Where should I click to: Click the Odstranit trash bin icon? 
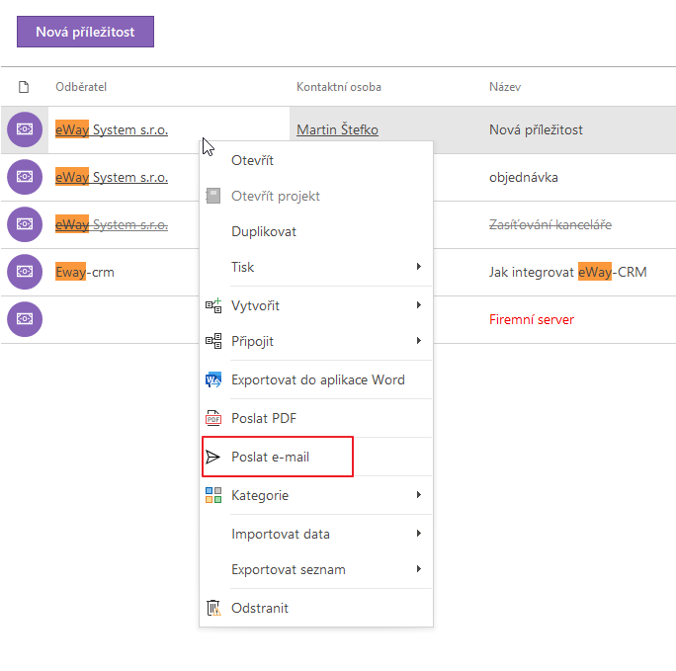pyautogui.click(x=213, y=608)
